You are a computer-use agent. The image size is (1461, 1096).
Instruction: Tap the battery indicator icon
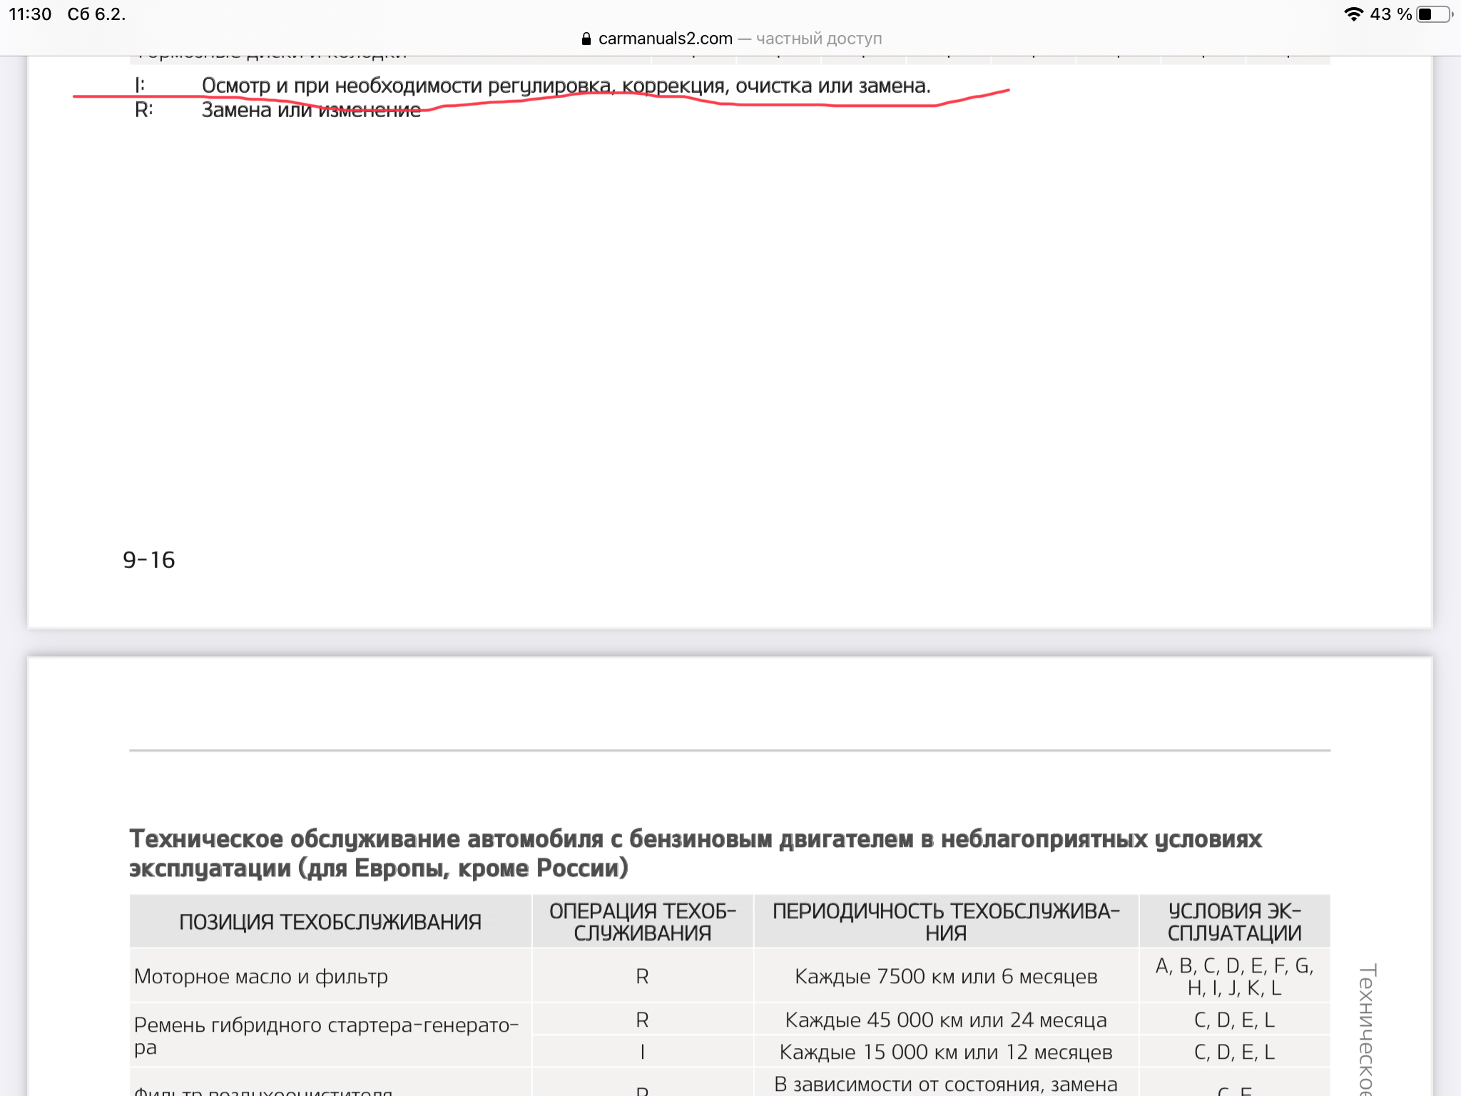coord(1434,14)
